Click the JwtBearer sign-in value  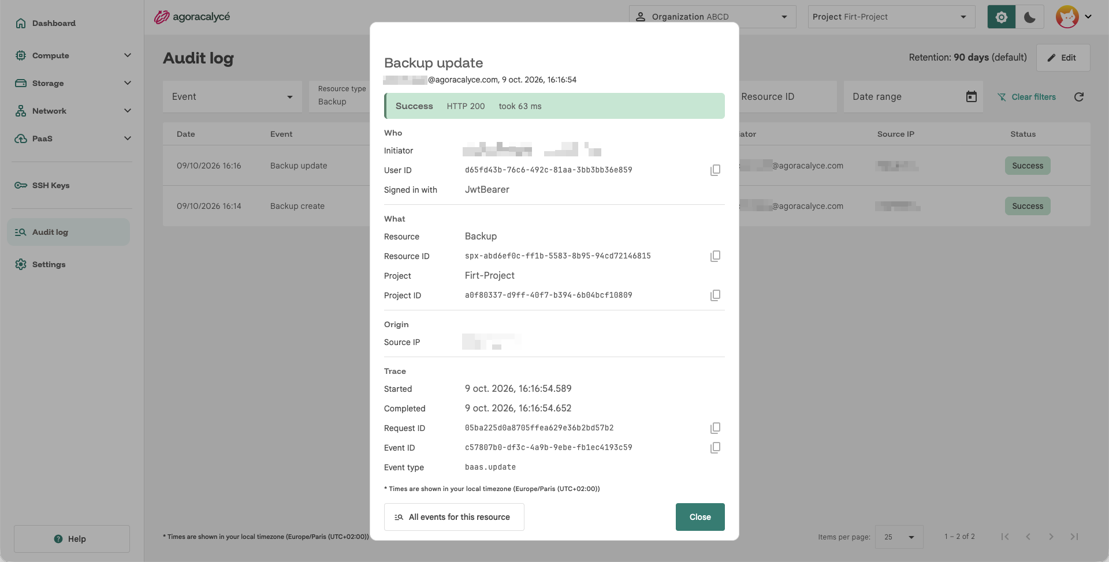pos(487,190)
